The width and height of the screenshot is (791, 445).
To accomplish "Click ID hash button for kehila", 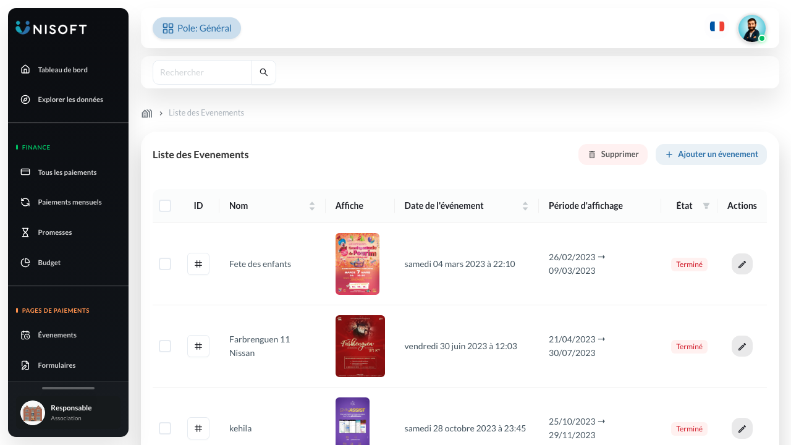I will (x=198, y=428).
